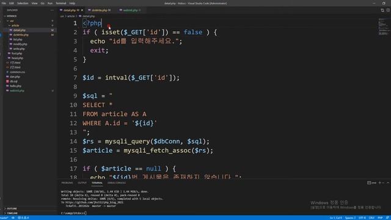Select detail.php in the file explorer
Viewport: 391px width, 220px height.
click(19, 30)
